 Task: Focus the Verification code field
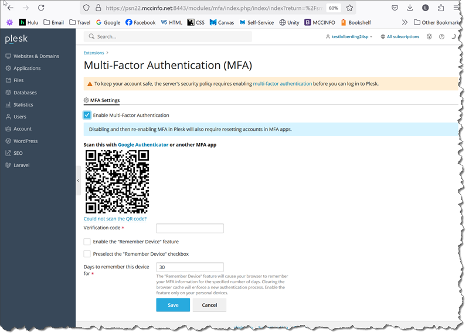(190, 228)
